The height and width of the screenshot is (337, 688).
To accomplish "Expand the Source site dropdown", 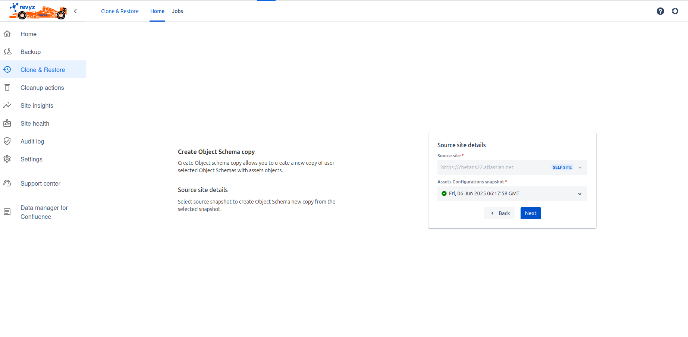I will click(x=579, y=167).
